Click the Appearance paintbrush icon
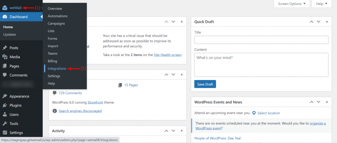This screenshot has width=337, height=143. (x=5, y=96)
